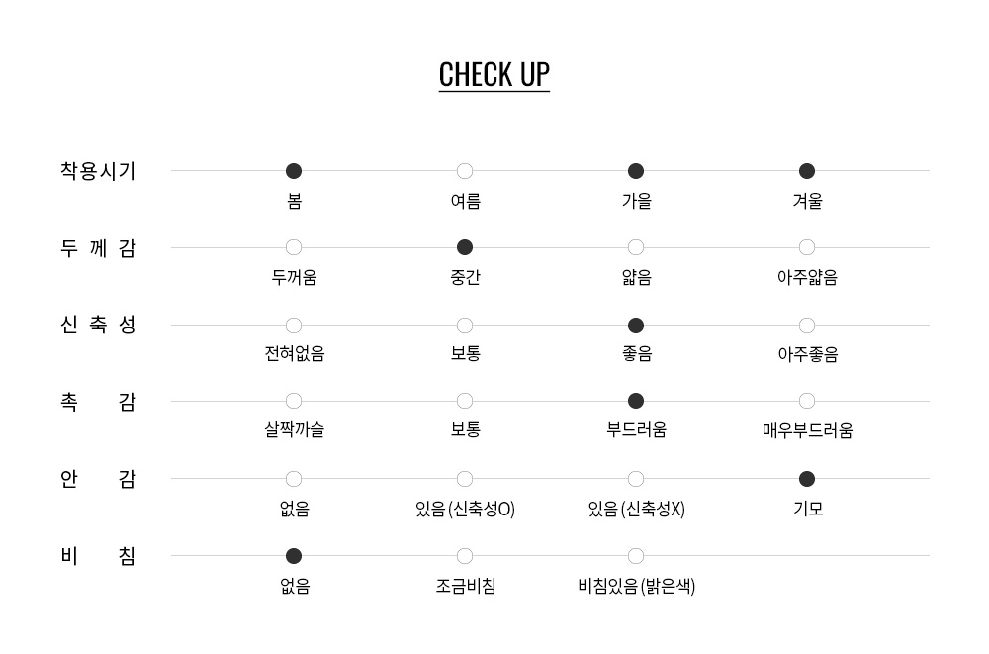The width and height of the screenshot is (989, 654).
Task: Select the 기모 lining dot
Action: pos(807,479)
